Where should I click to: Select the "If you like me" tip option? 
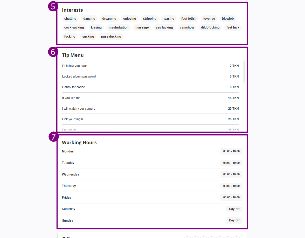pos(71,98)
